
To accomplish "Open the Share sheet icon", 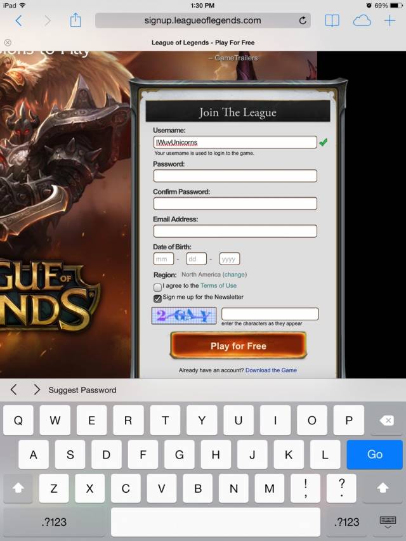I will pyautogui.click(x=75, y=20).
